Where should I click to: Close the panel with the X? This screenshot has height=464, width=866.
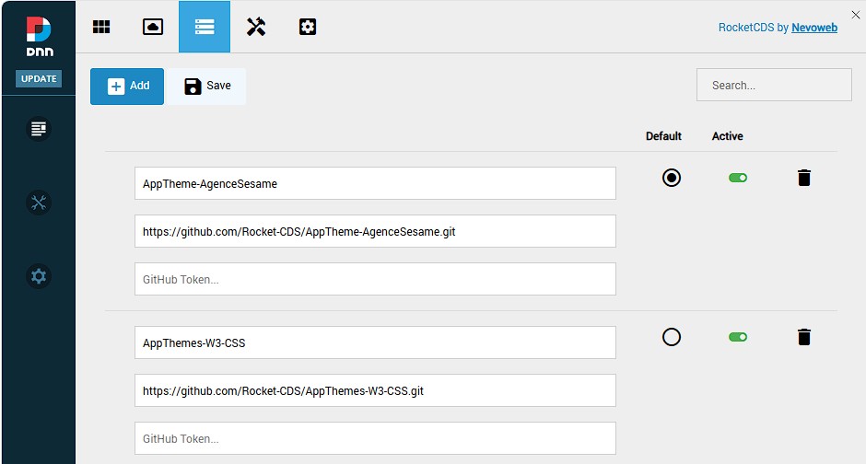pos(856,15)
